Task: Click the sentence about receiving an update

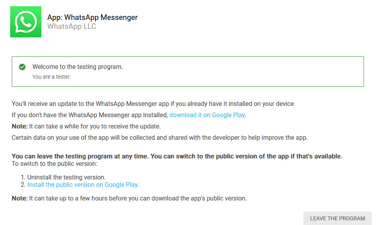Action: pos(153,104)
